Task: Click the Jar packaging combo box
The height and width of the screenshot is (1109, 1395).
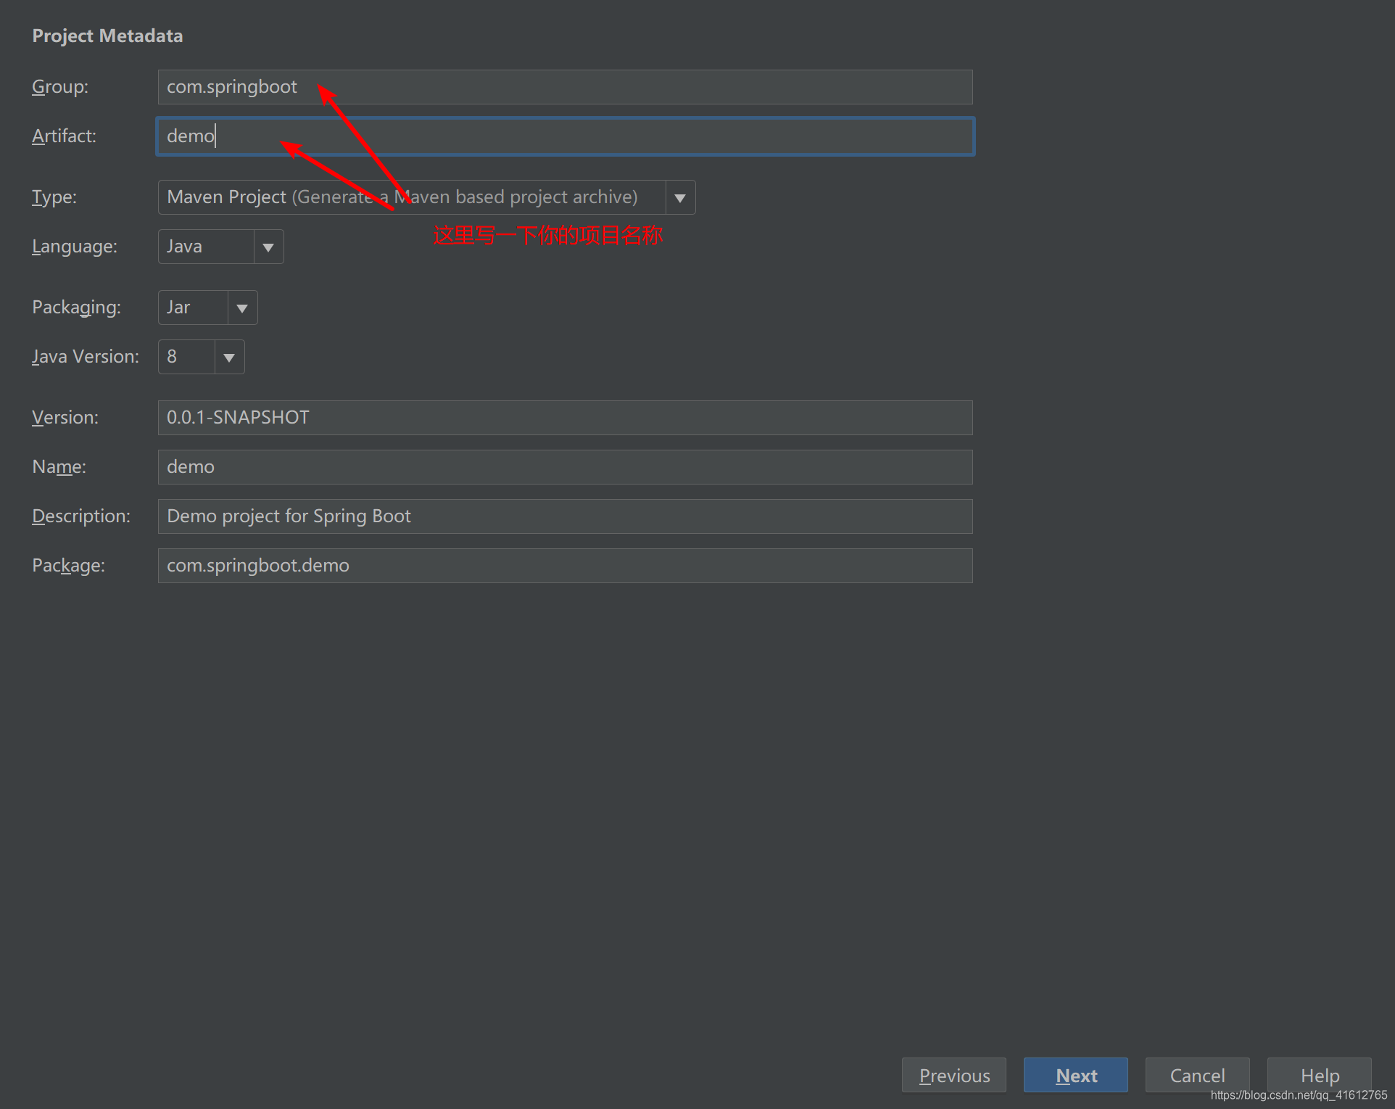Action: click(x=193, y=308)
